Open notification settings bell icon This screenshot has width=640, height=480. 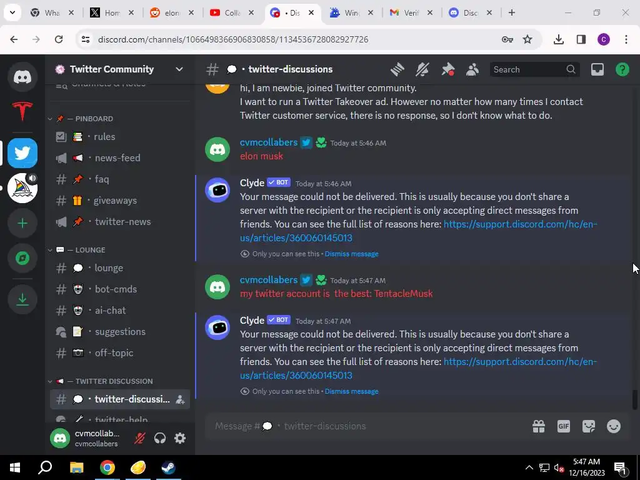tap(422, 69)
